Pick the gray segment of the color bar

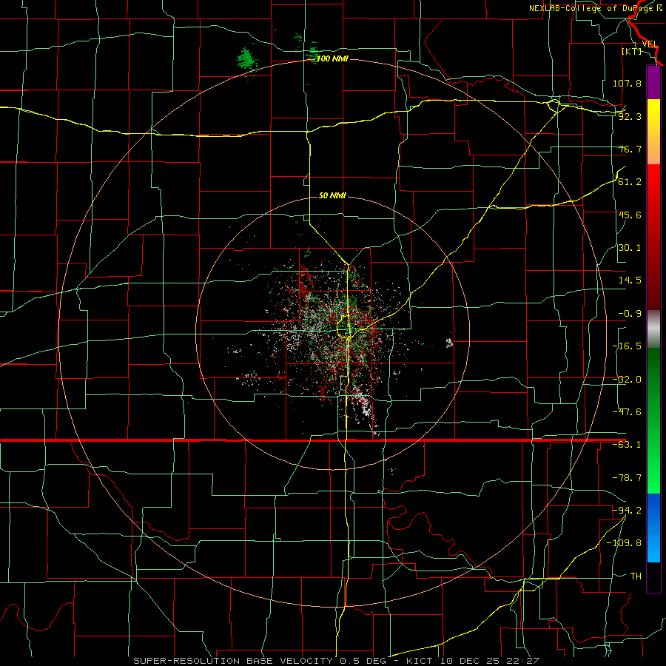pyautogui.click(x=653, y=329)
